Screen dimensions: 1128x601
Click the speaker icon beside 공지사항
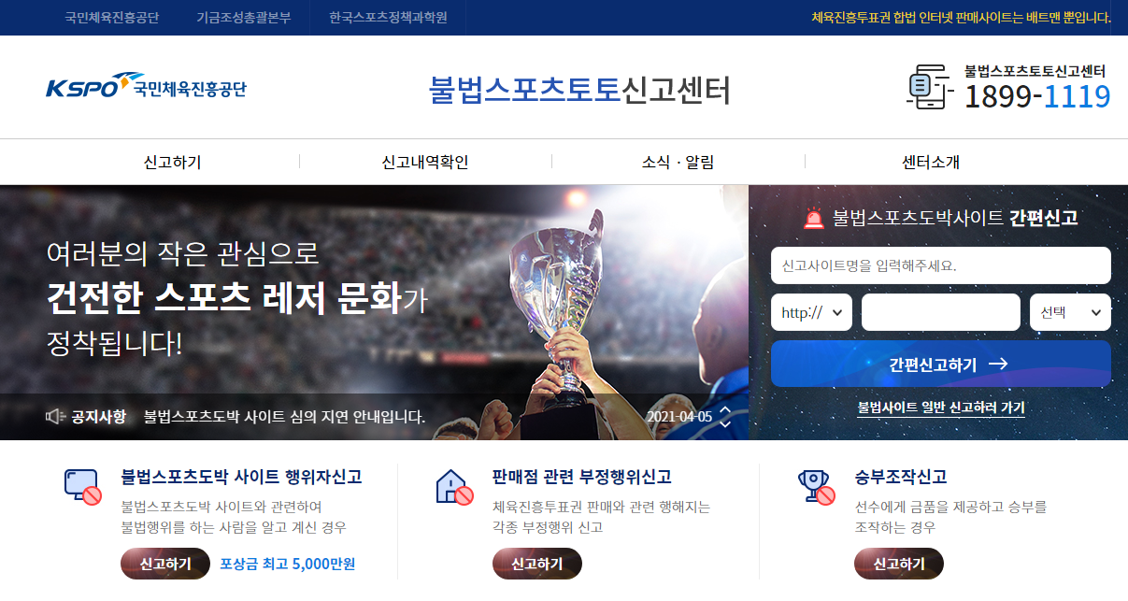tap(56, 416)
